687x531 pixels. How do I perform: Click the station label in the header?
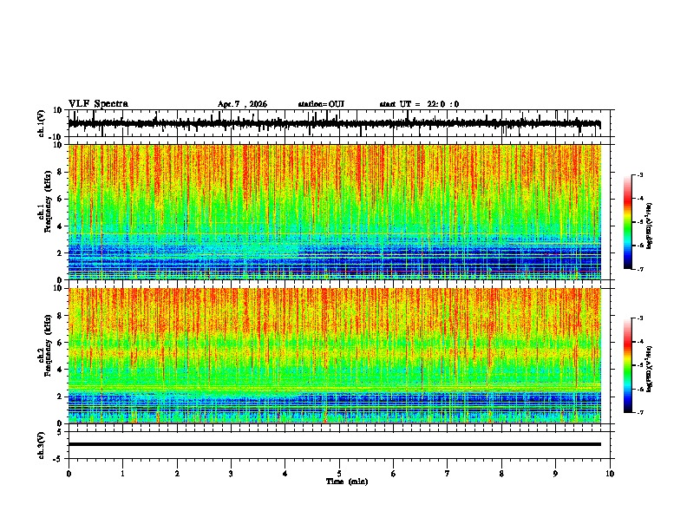pyautogui.click(x=321, y=104)
